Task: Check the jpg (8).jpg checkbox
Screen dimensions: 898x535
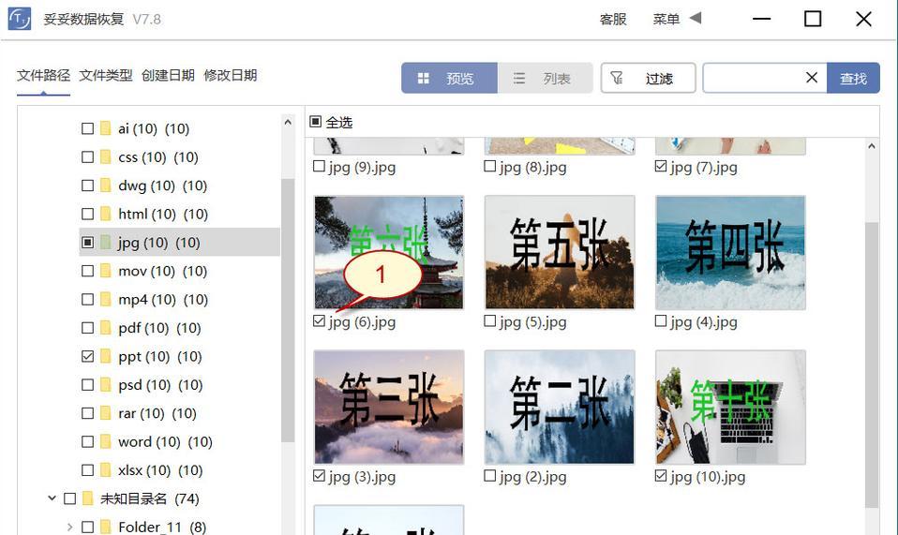Action: coord(489,167)
